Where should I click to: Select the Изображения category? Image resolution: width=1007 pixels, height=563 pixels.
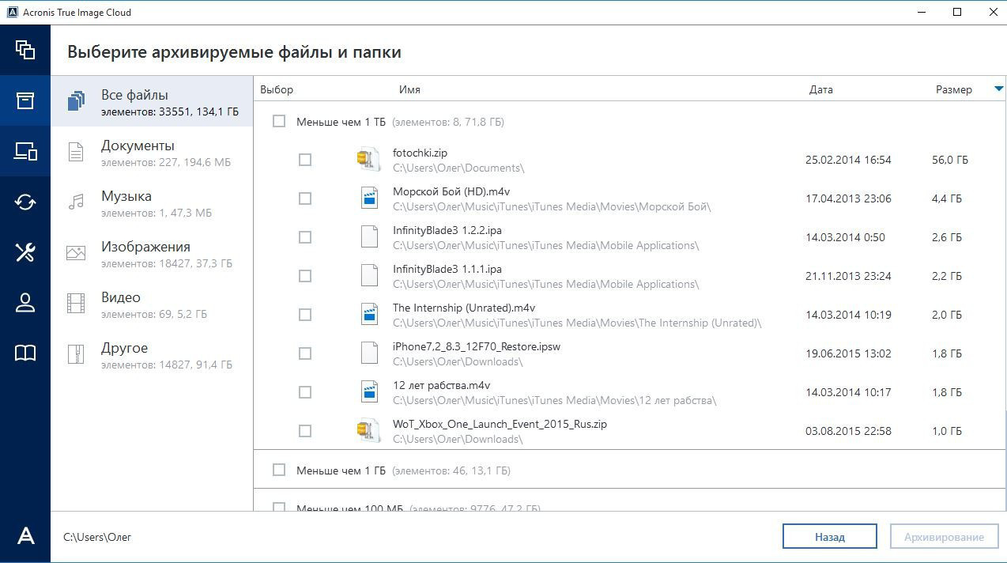pos(145,247)
